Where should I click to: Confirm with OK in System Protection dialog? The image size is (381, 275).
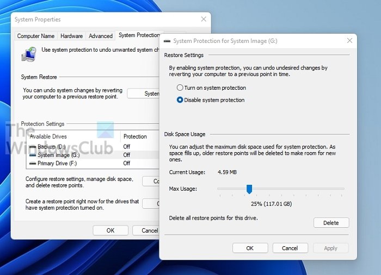(x=250, y=248)
